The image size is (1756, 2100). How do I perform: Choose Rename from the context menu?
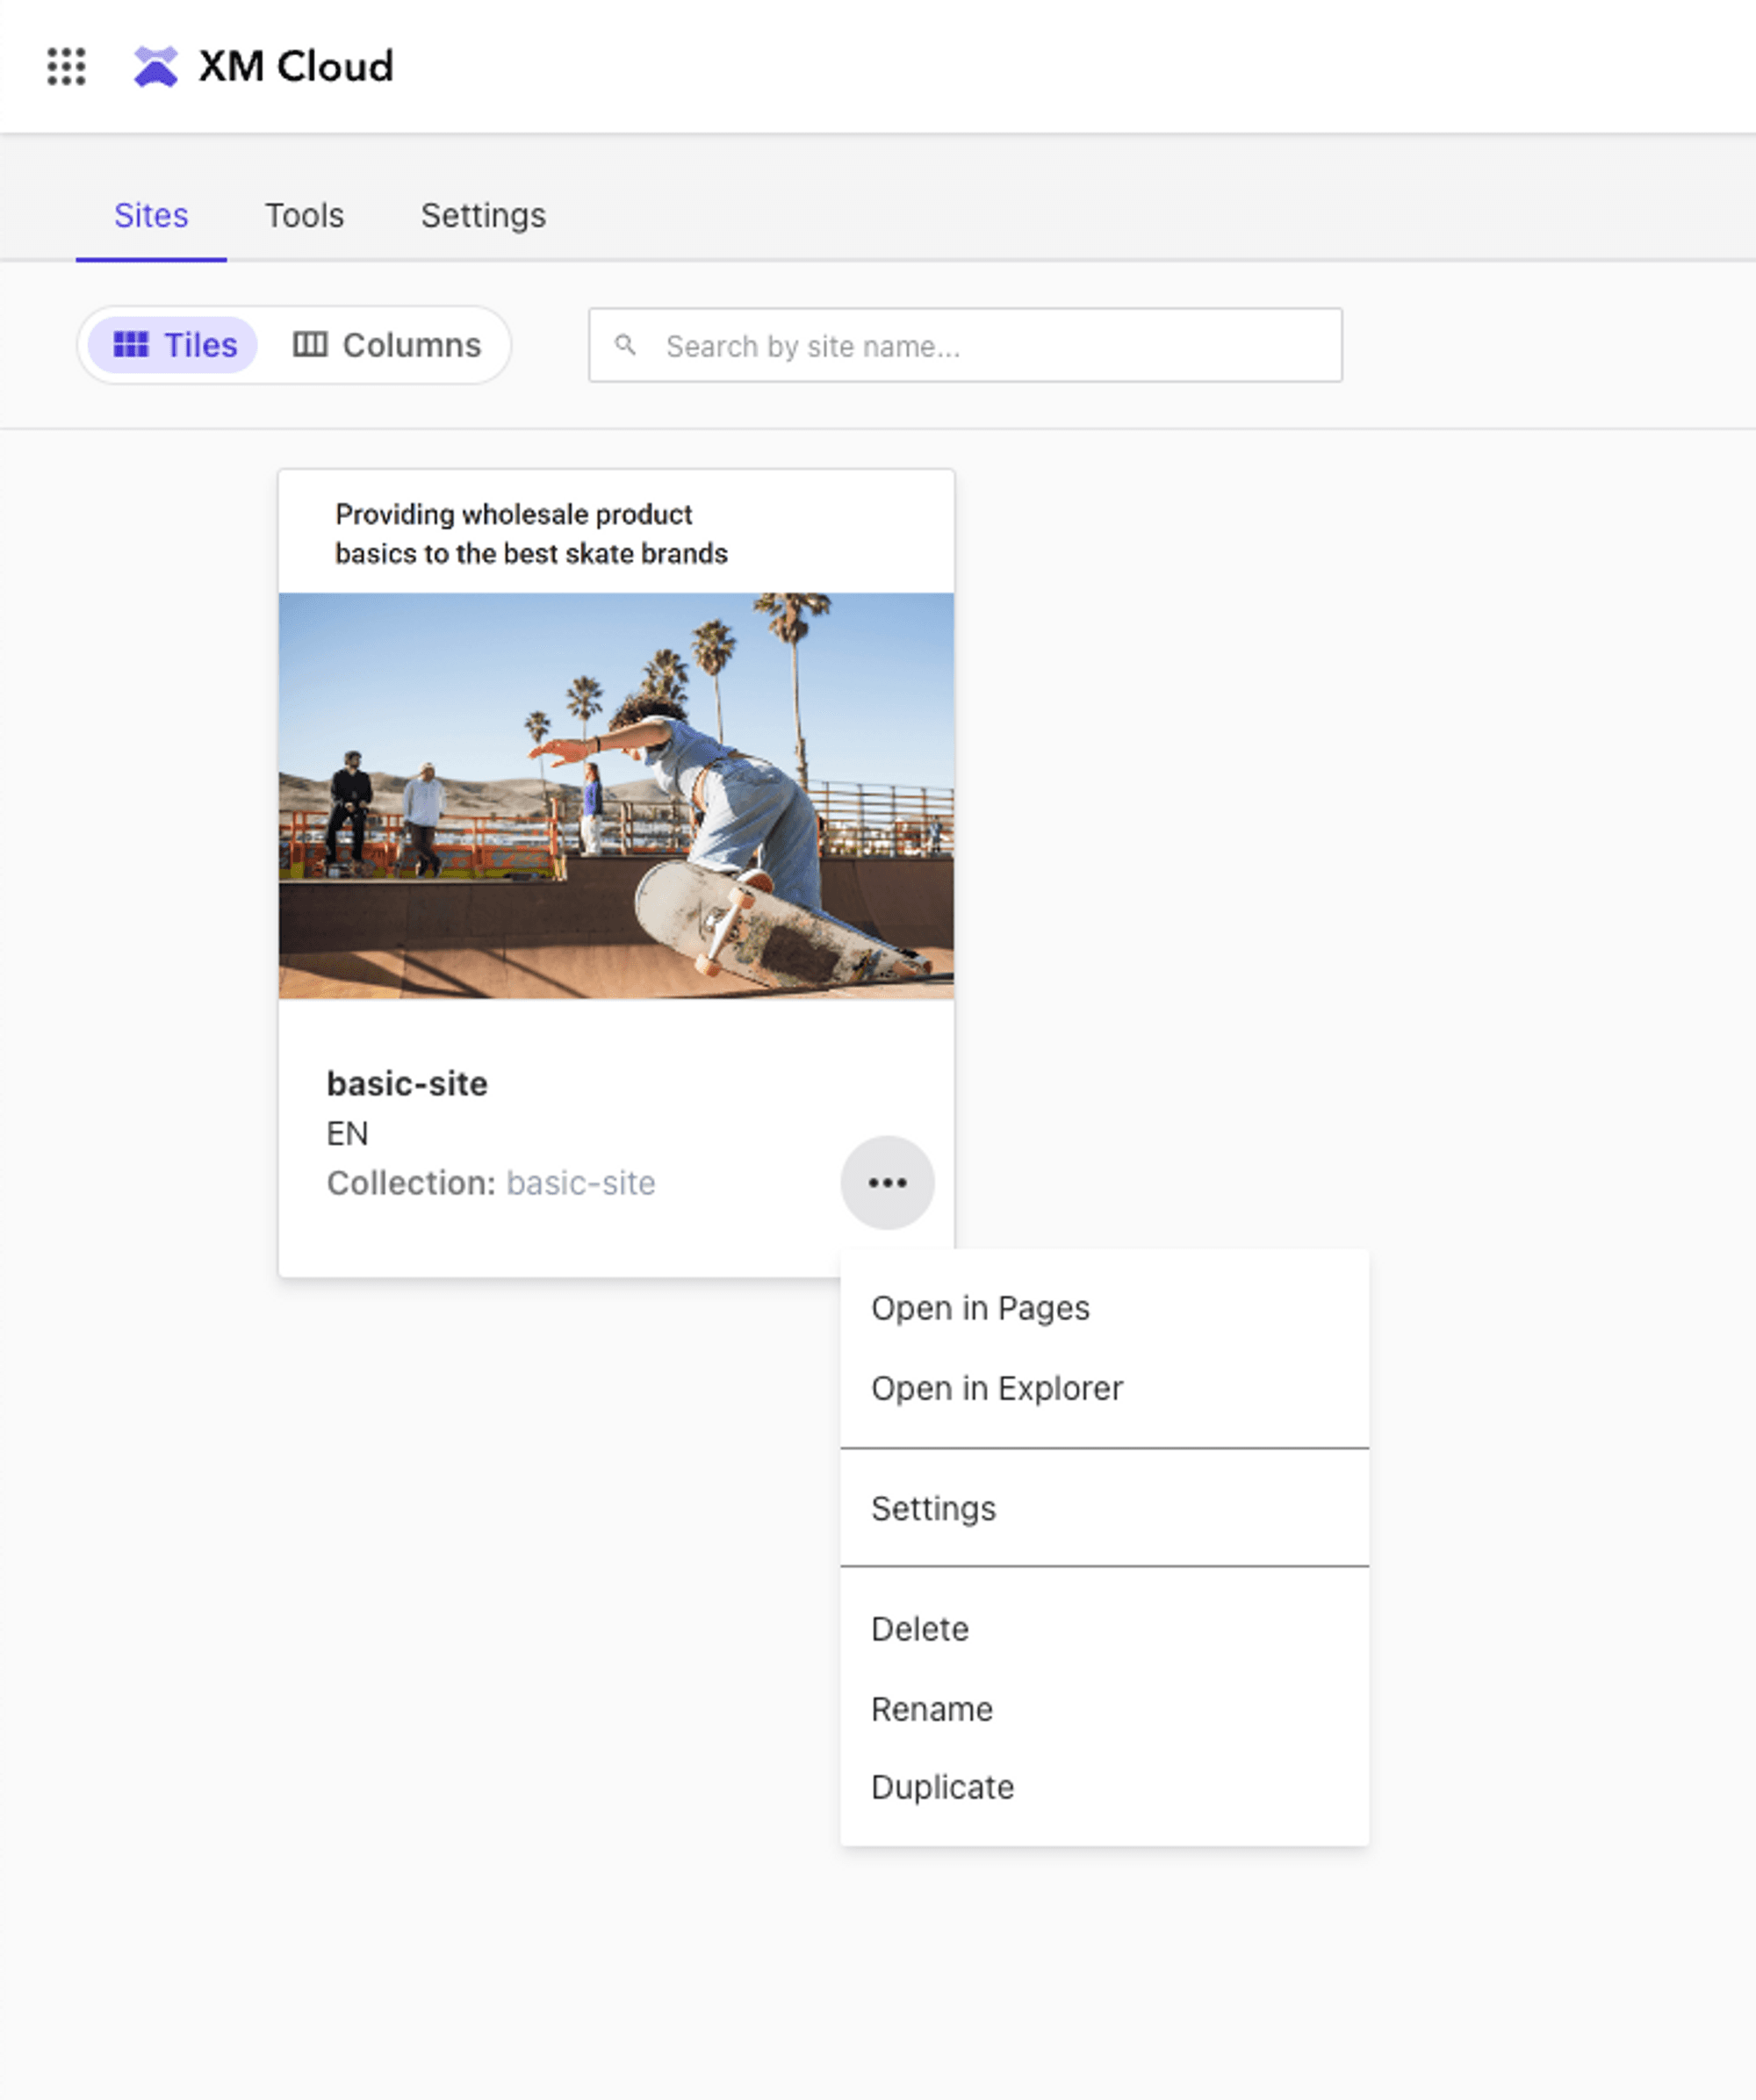(x=932, y=1709)
